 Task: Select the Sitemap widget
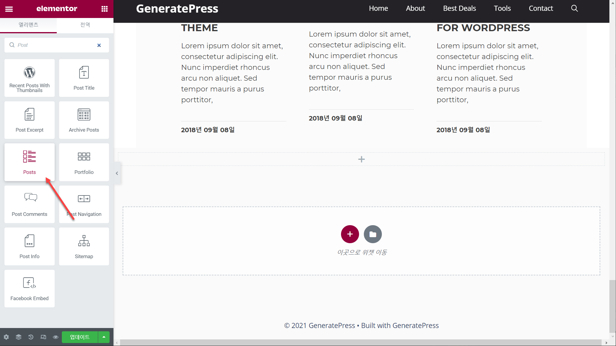(84, 246)
